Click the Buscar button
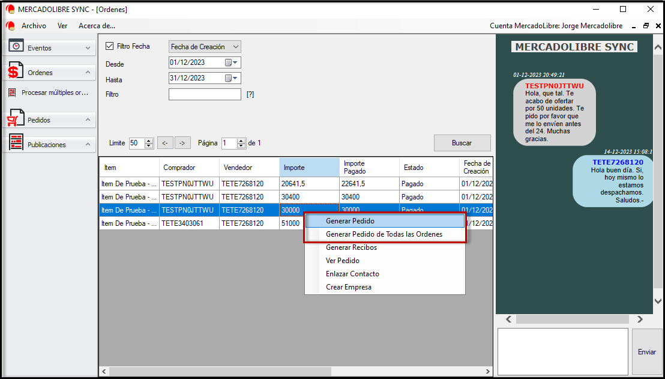This screenshot has height=379, width=665. tap(462, 143)
